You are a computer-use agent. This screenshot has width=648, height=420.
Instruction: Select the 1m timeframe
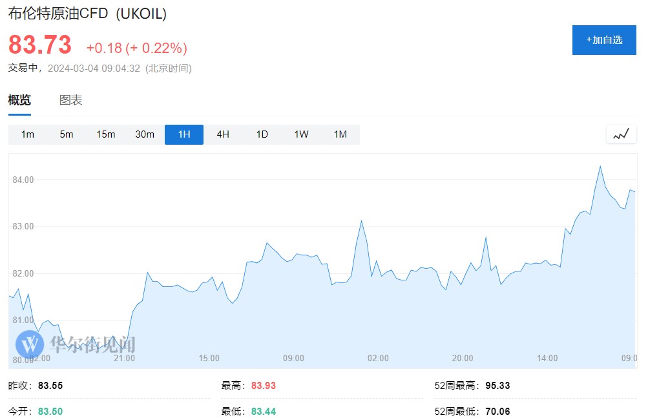coord(28,134)
